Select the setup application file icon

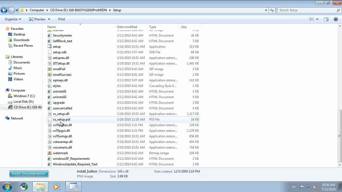click(49, 47)
